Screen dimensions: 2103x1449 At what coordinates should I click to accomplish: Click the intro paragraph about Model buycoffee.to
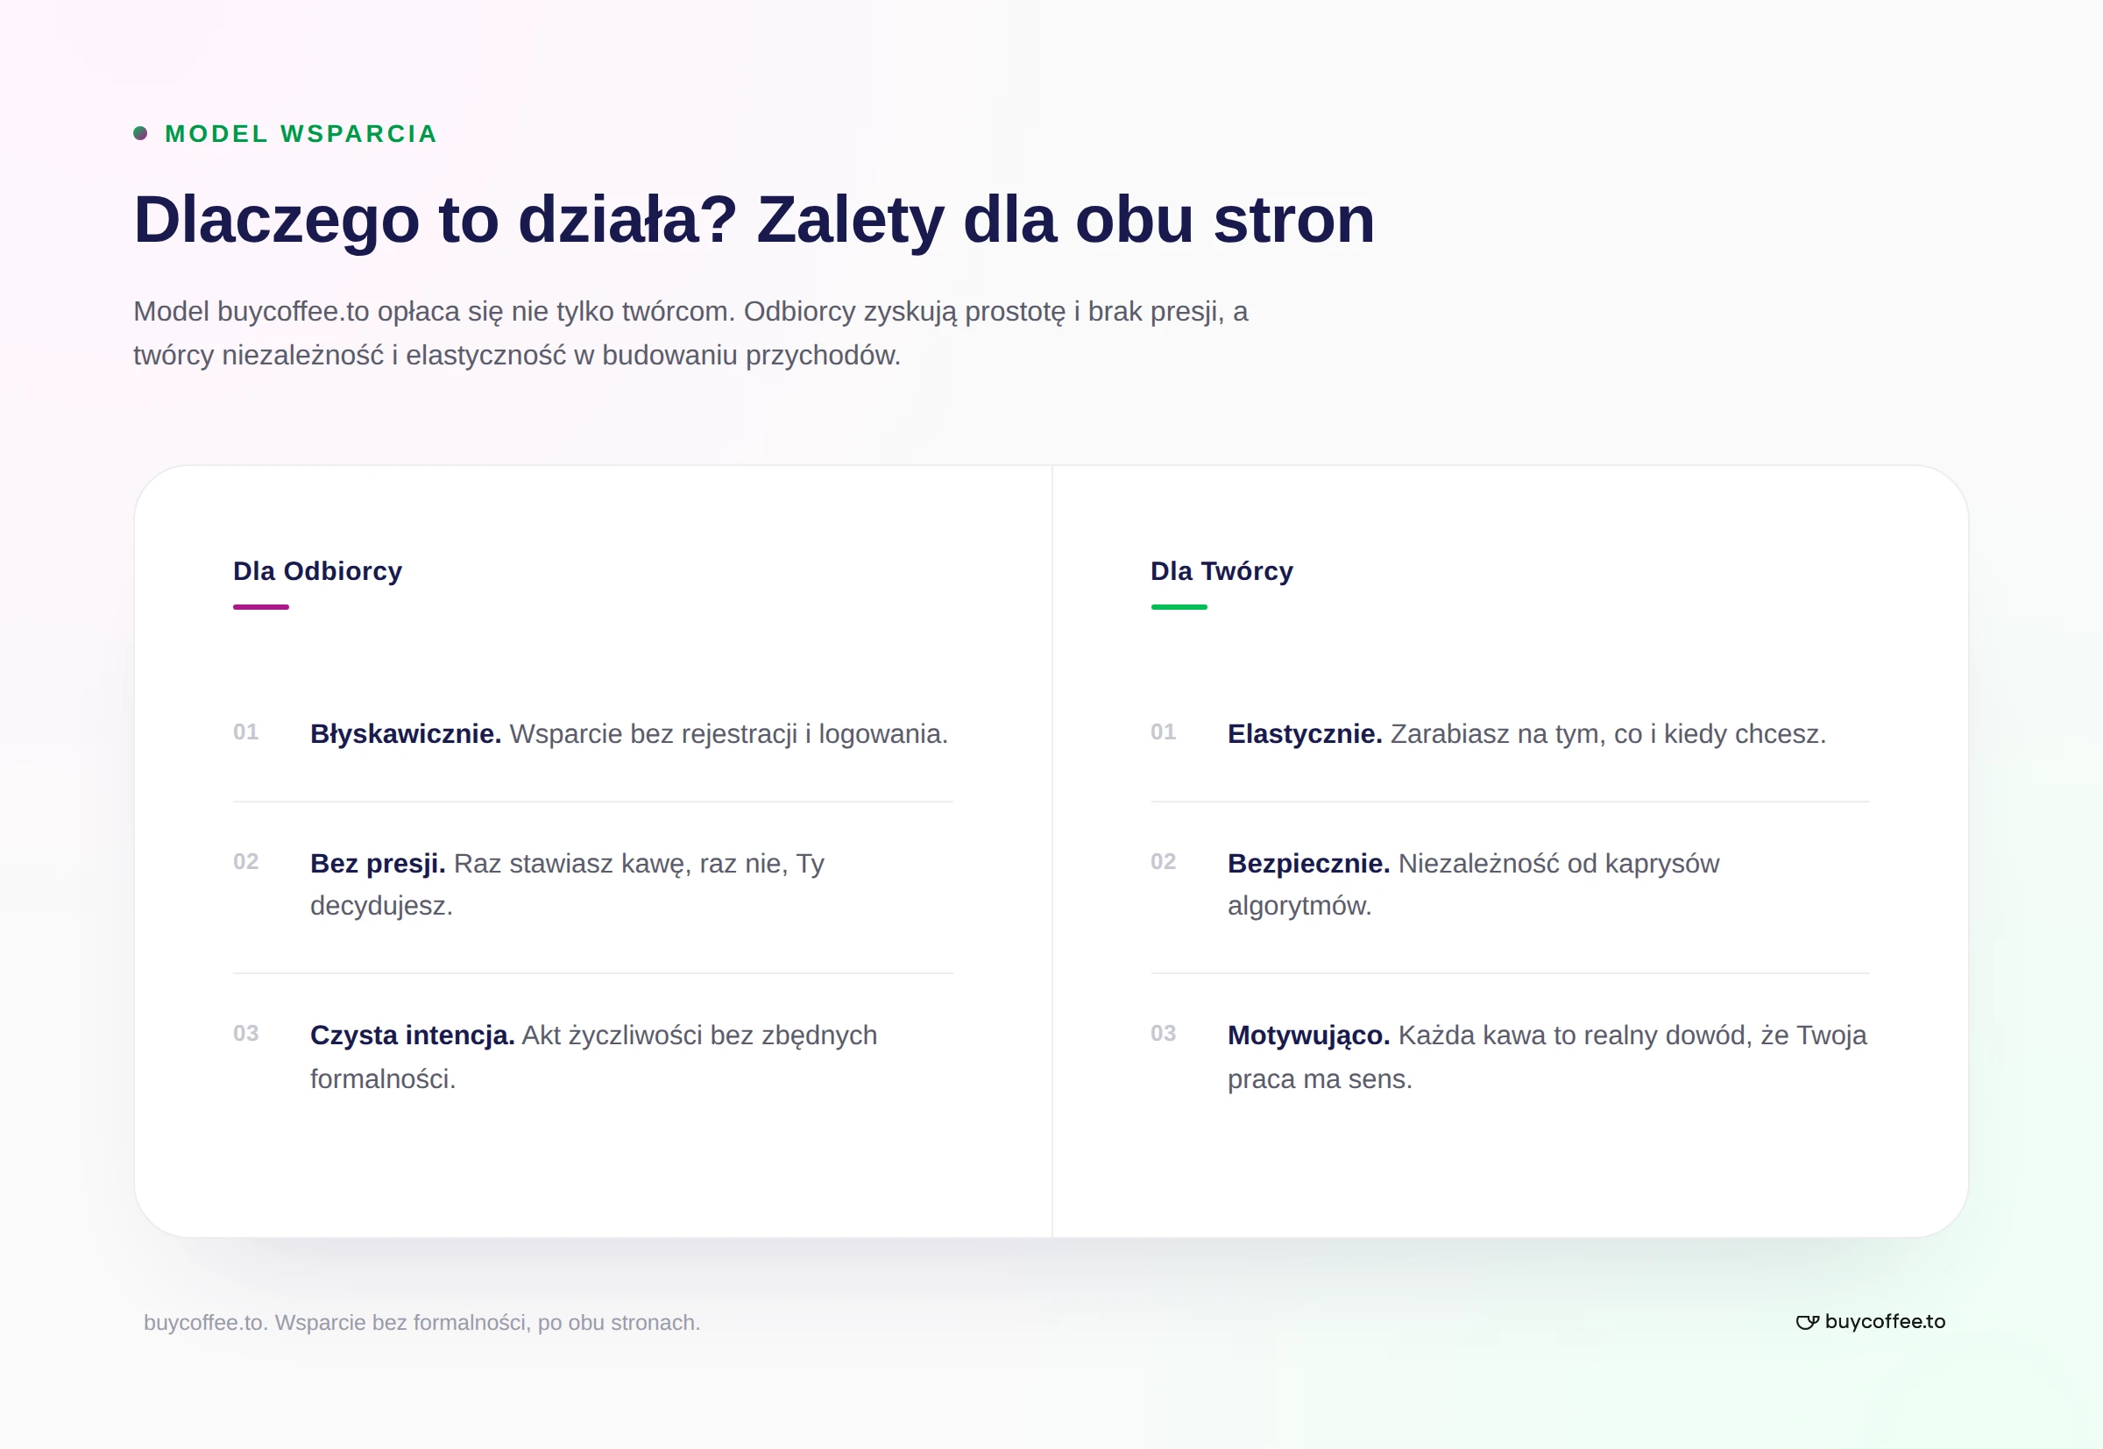[690, 333]
